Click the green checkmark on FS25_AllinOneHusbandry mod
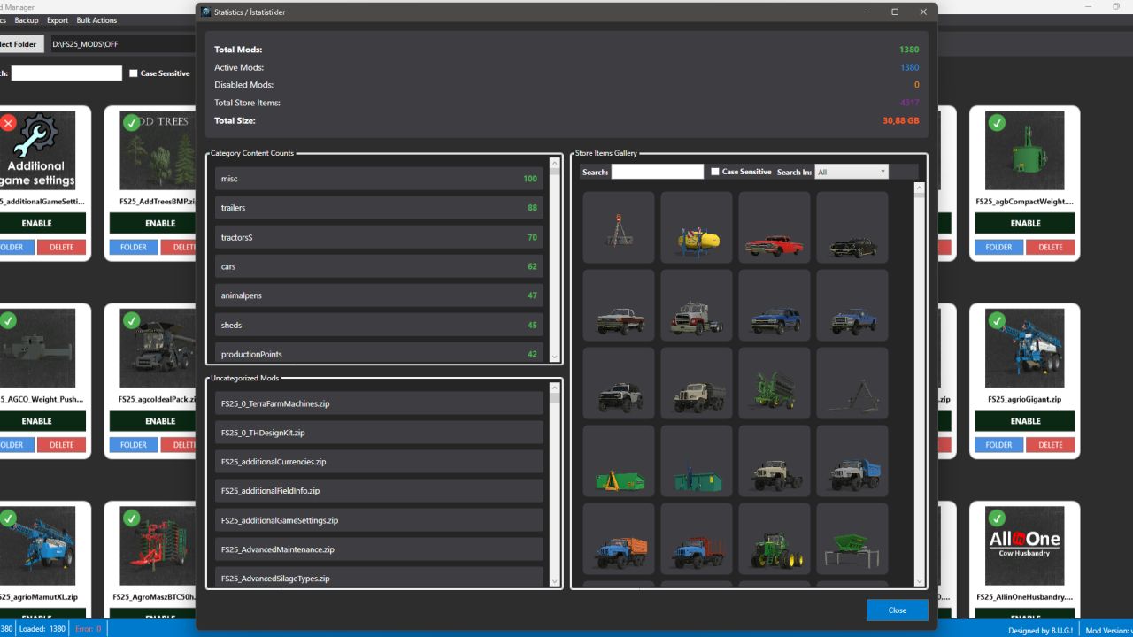The image size is (1133, 637). coord(998,518)
